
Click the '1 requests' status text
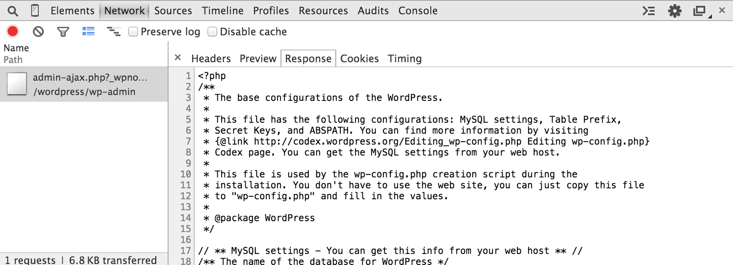point(30,260)
